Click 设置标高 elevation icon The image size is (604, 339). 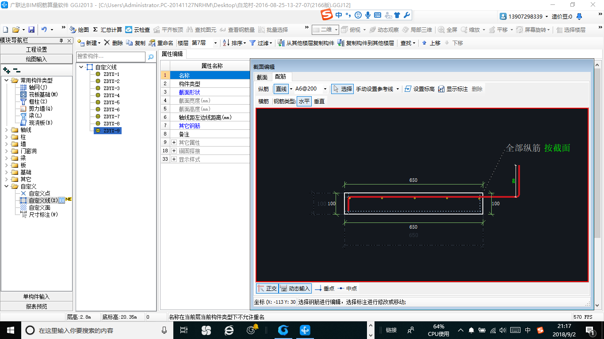[420, 89]
